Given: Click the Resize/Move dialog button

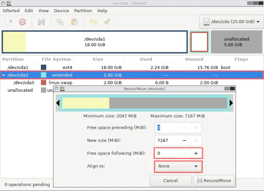Looking at the screenshot, I should [x=214, y=181].
